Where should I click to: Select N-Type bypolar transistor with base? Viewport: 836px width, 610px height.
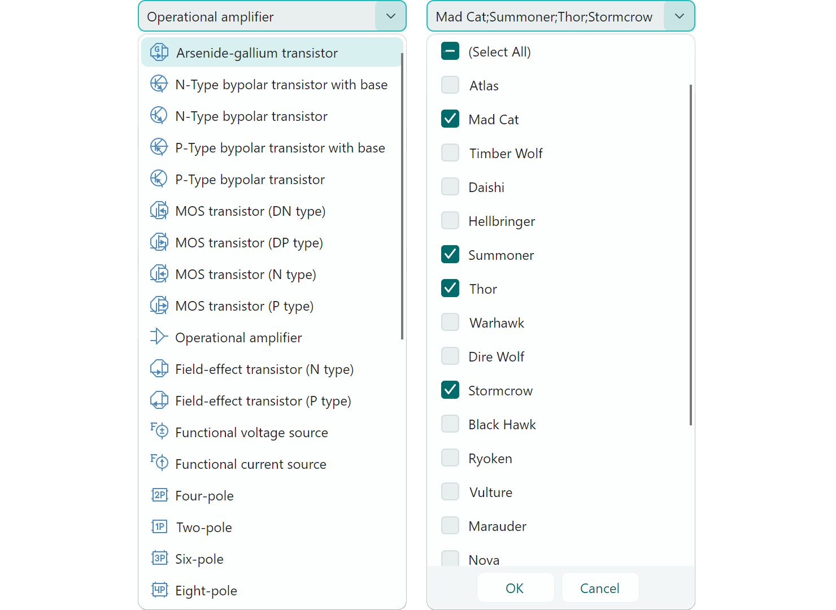pos(281,85)
